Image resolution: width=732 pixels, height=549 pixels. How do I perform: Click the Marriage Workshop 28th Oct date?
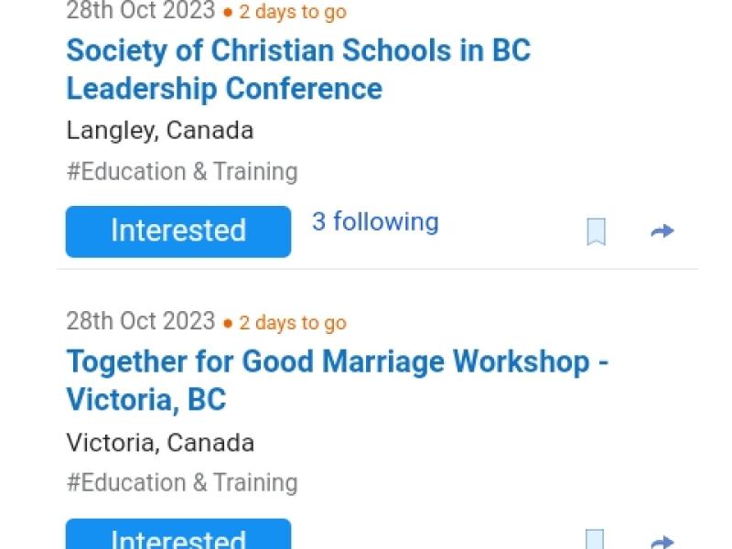[140, 321]
